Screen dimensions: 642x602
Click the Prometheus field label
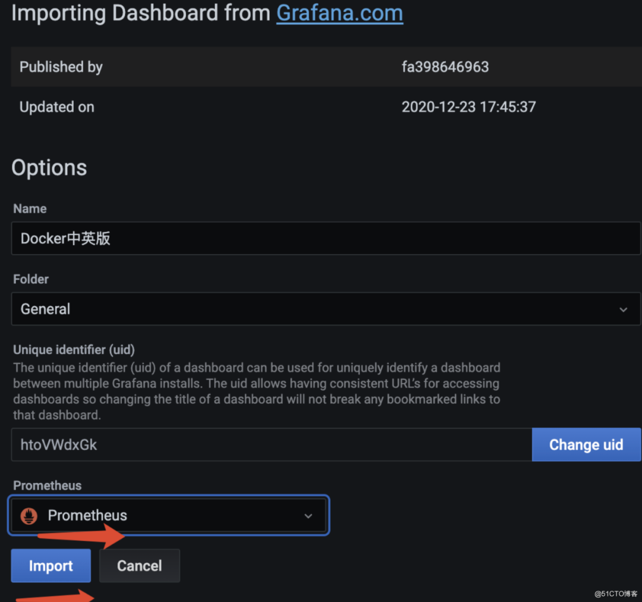(x=47, y=485)
